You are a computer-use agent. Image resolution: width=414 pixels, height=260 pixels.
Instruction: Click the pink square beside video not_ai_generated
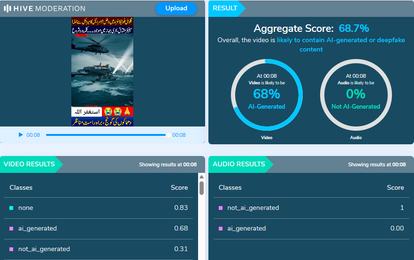click(x=11, y=249)
